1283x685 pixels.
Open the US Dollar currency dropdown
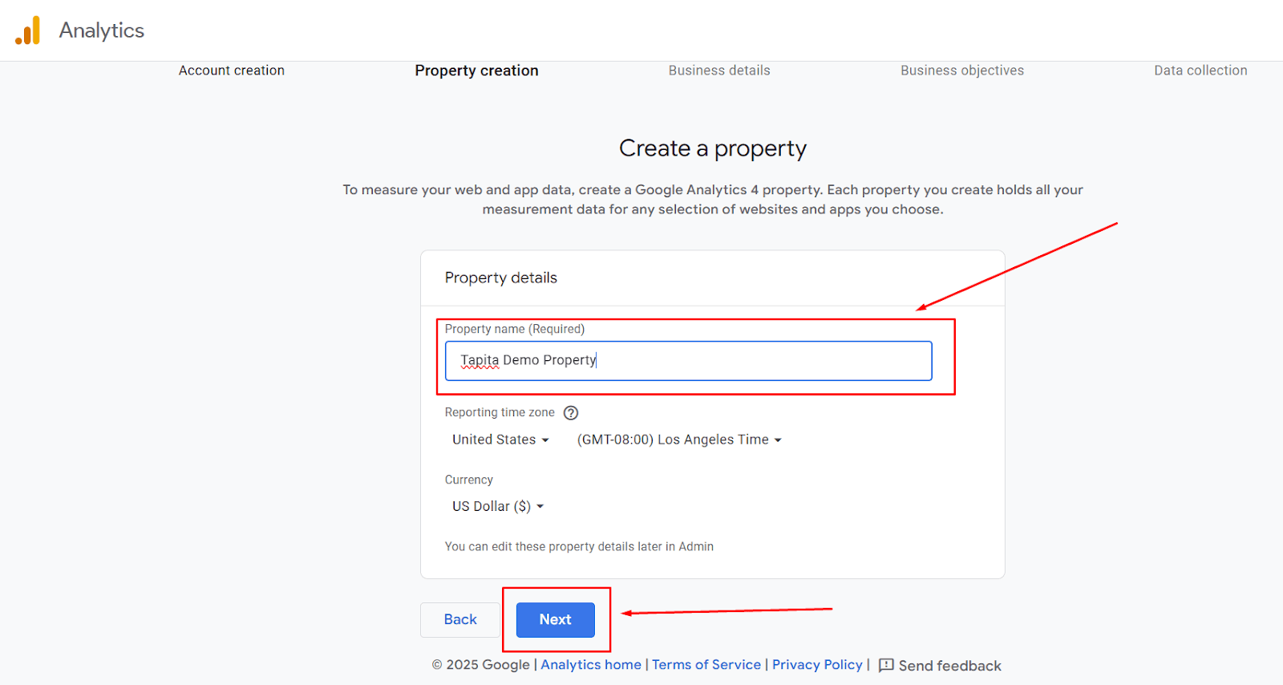tap(498, 506)
